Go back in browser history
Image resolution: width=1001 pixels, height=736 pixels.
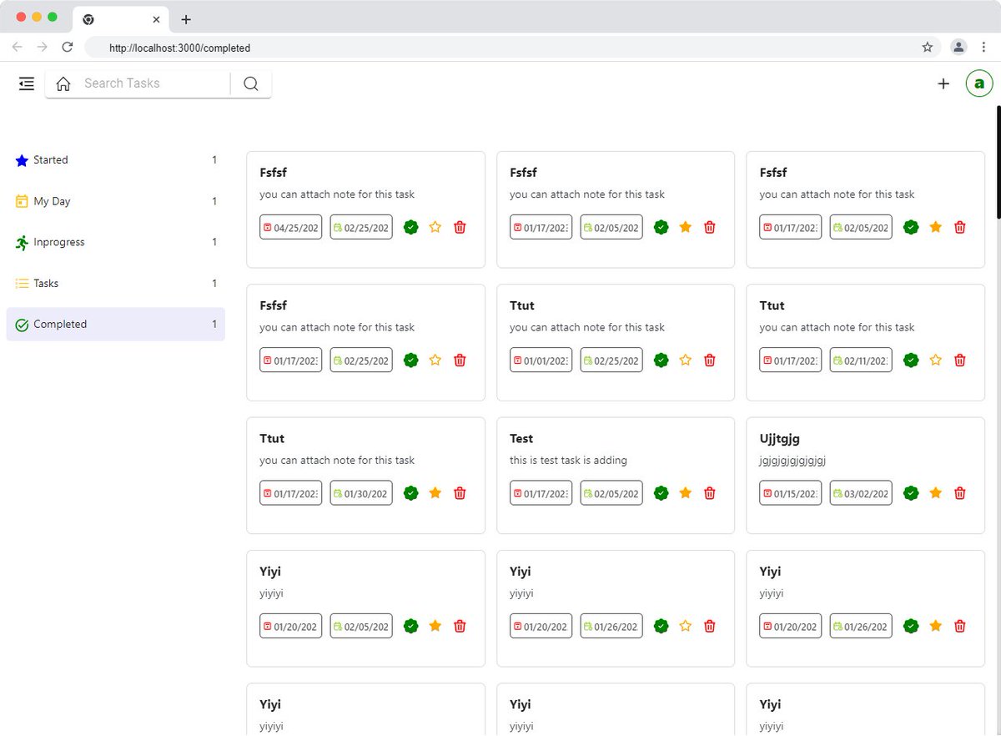[18, 48]
